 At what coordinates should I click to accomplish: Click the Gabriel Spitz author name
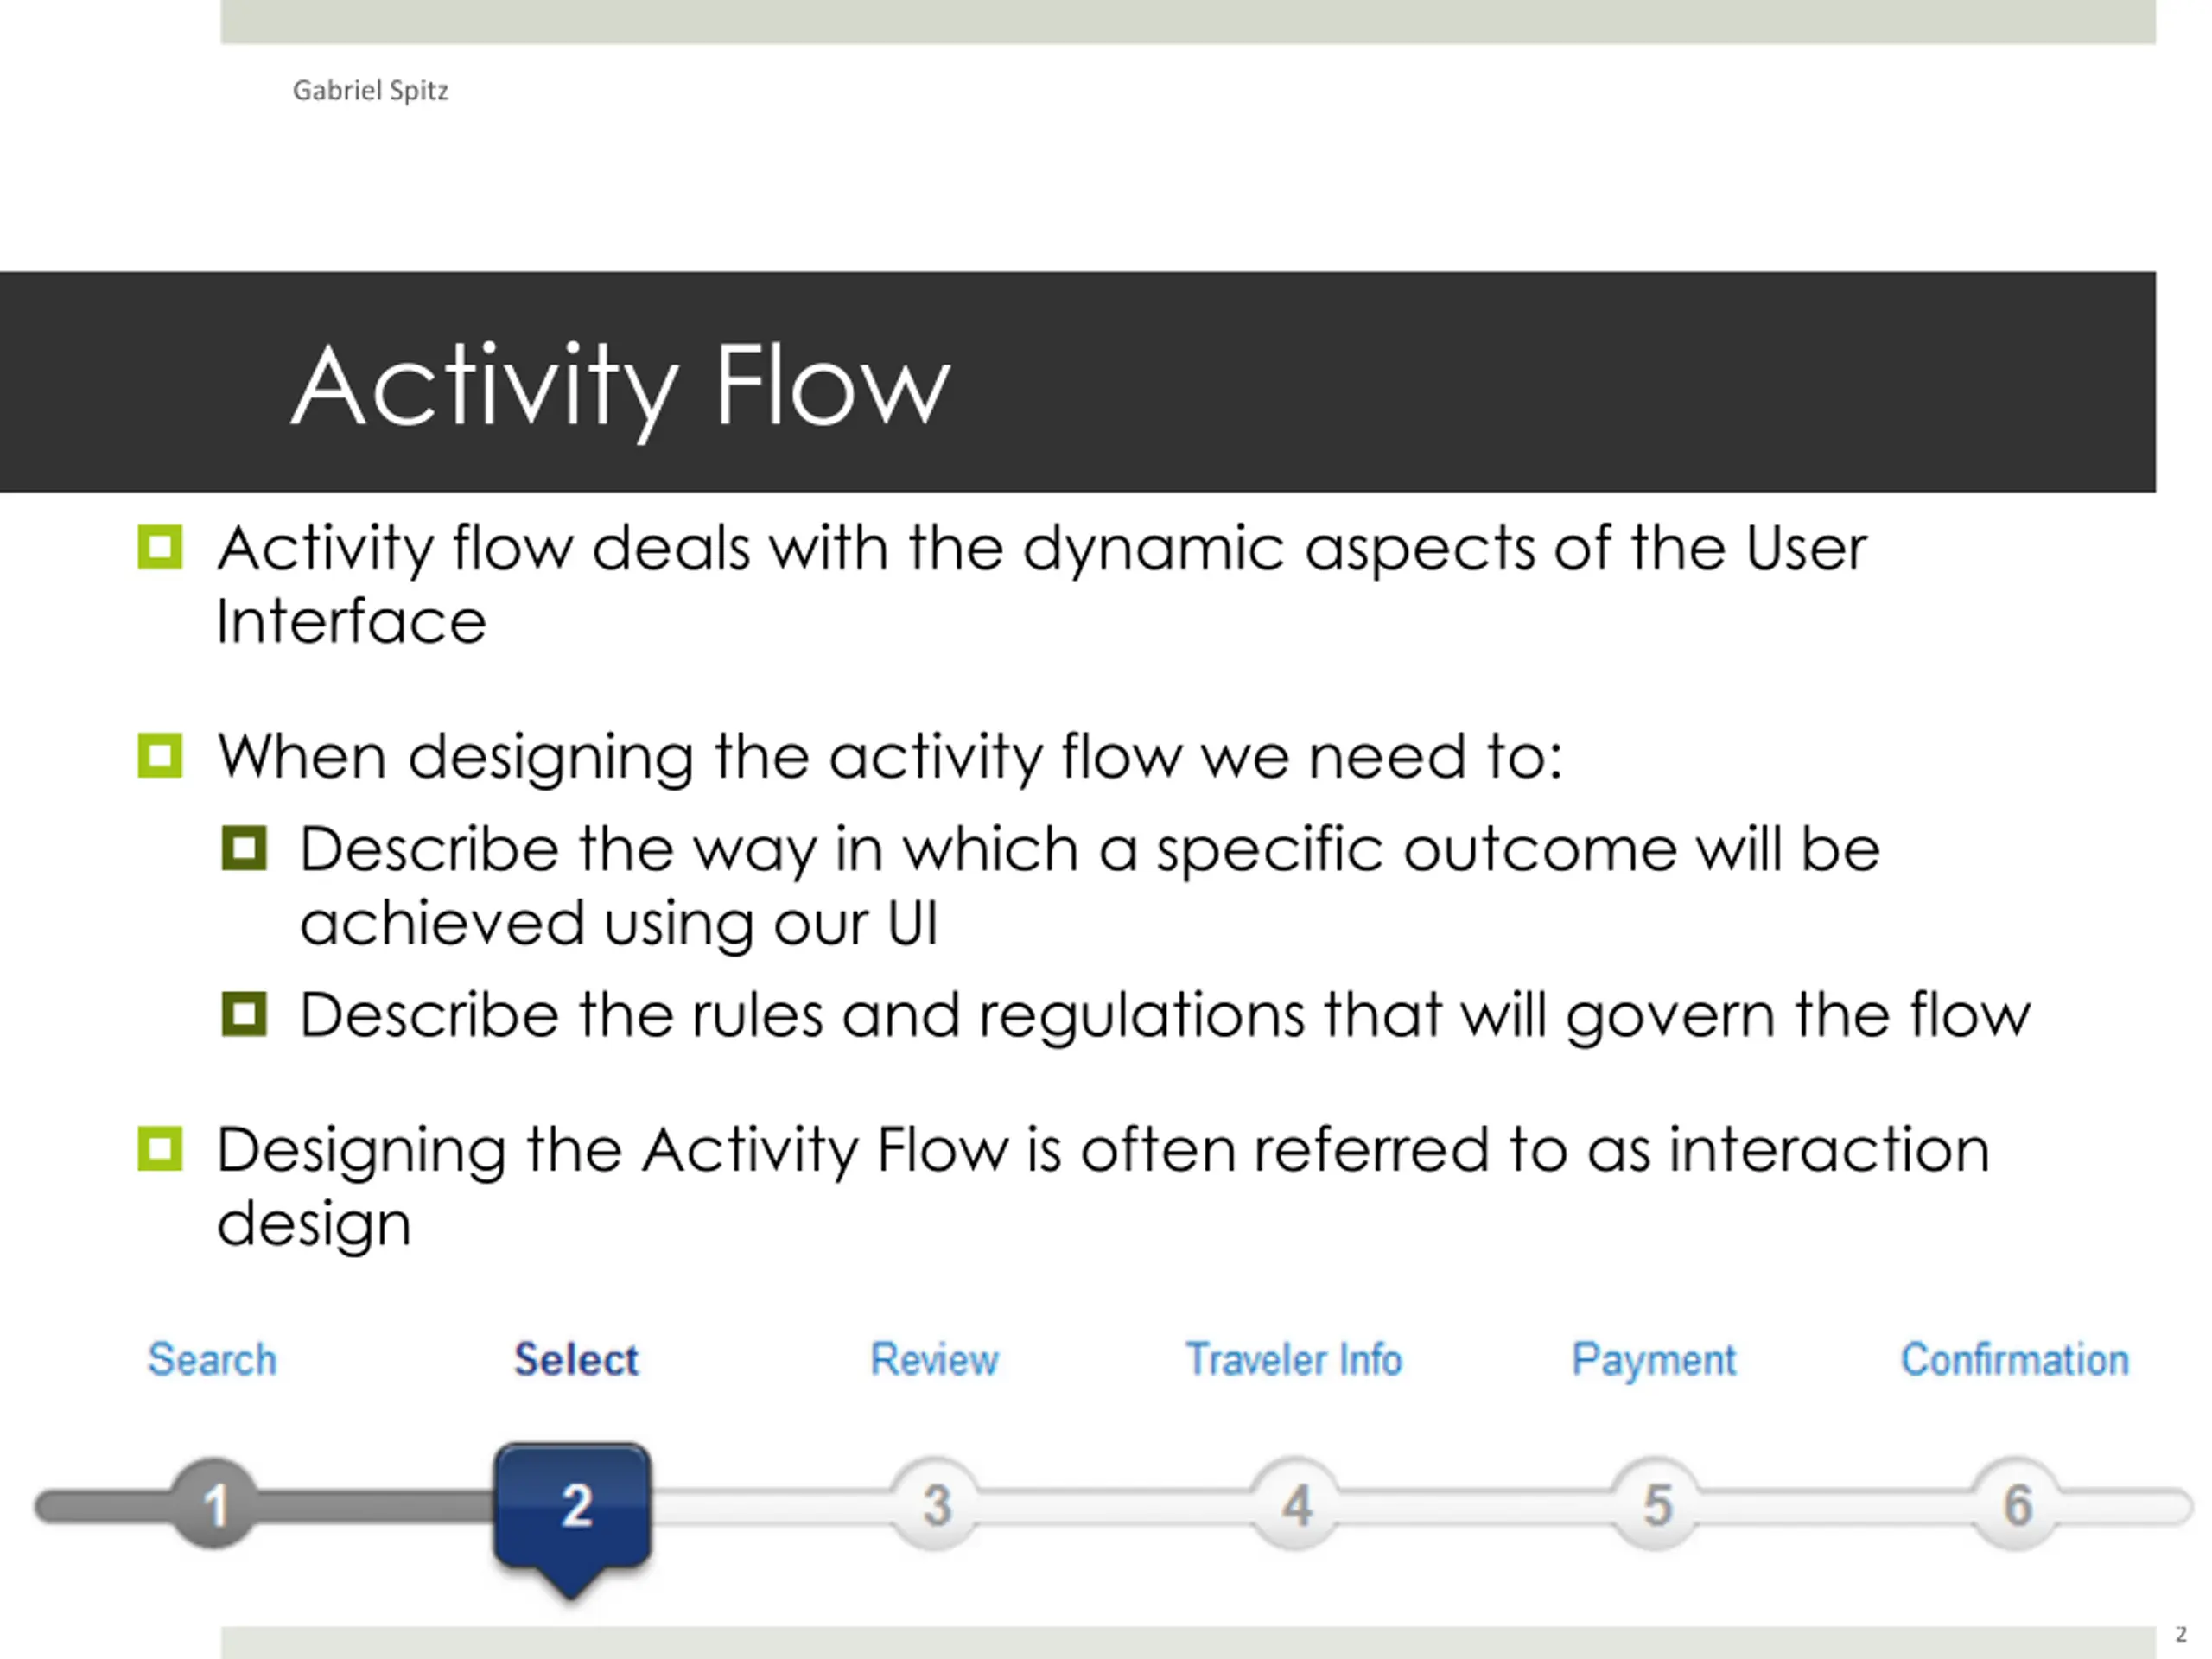click(370, 91)
